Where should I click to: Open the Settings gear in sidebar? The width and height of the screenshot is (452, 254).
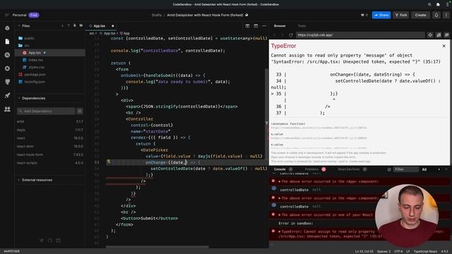[7, 68]
